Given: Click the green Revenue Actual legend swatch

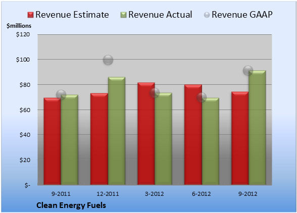Looking at the screenshot, I should click(x=123, y=15).
